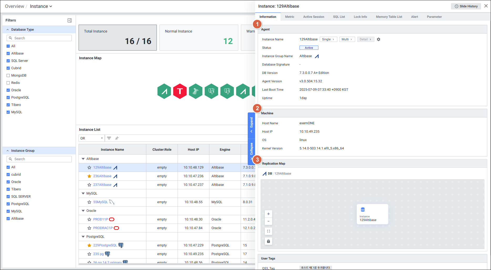Click the gear settings icon beside Detail
491x270 pixels.
(379, 39)
